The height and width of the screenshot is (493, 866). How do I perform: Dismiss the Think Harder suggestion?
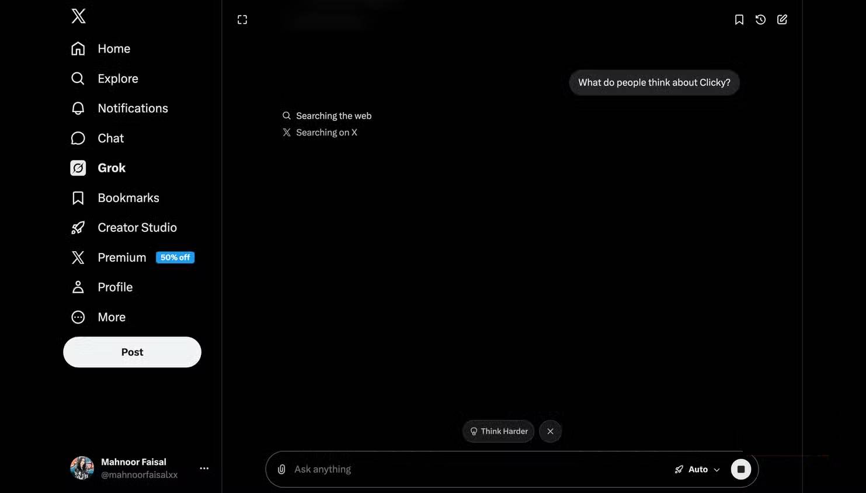coord(550,431)
